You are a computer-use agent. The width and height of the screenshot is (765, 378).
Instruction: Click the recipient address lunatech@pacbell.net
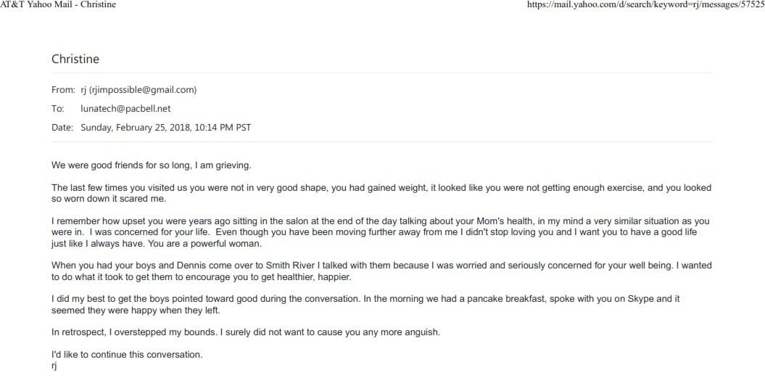tap(125, 109)
